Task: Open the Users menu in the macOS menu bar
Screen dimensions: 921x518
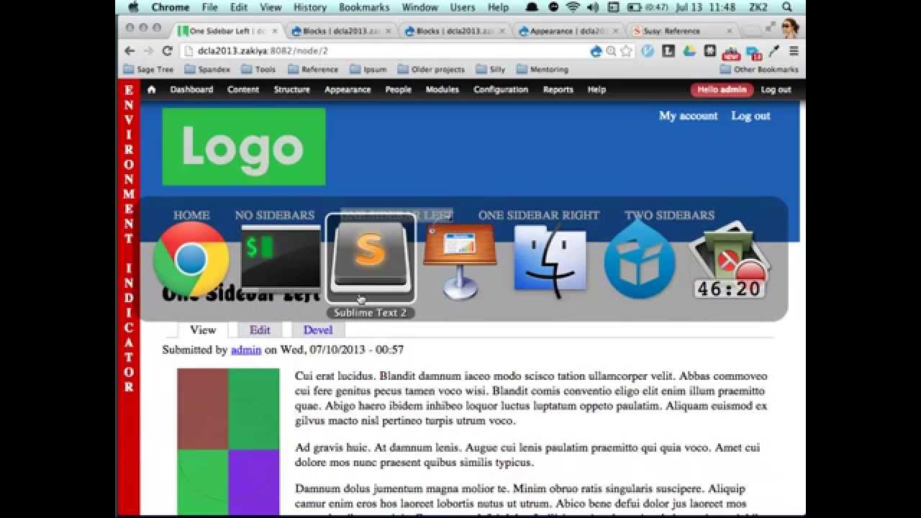Action: point(463,7)
